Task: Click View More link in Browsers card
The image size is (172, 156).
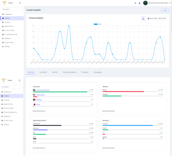Action: pyautogui.click(x=109, y=148)
